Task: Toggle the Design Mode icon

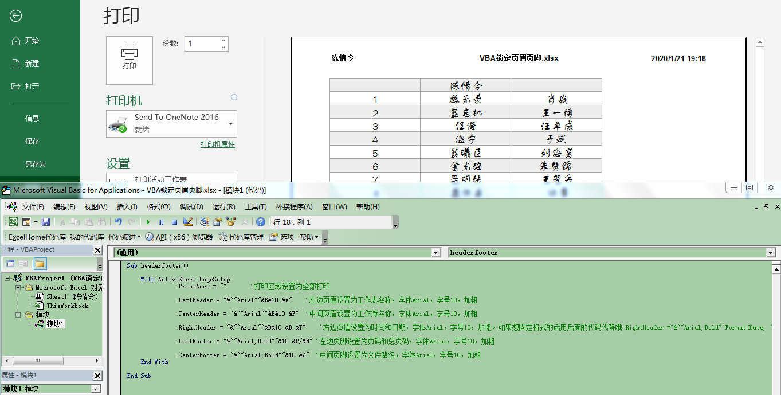Action: 187,222
